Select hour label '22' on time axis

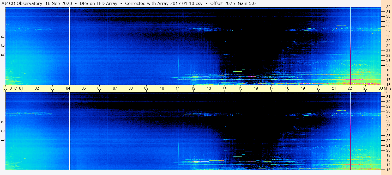(350, 88)
